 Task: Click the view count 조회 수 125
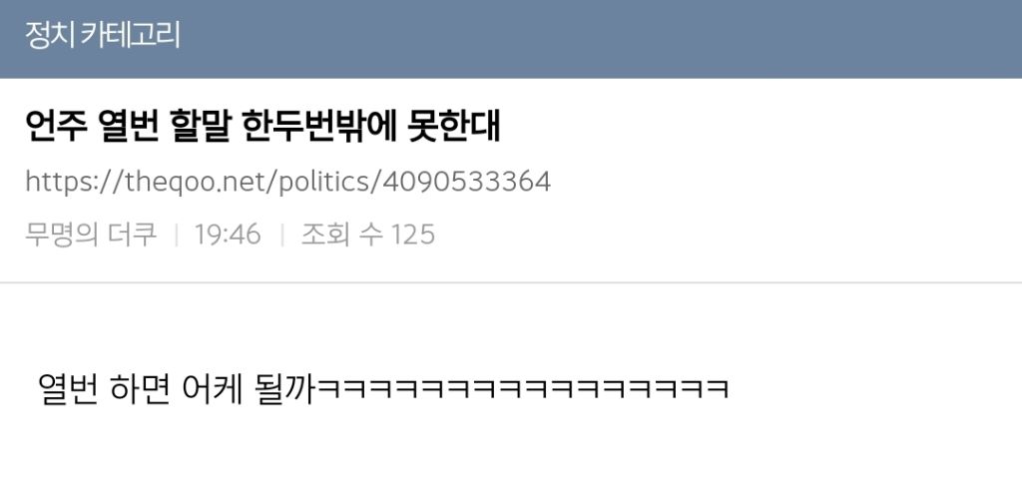click(367, 234)
